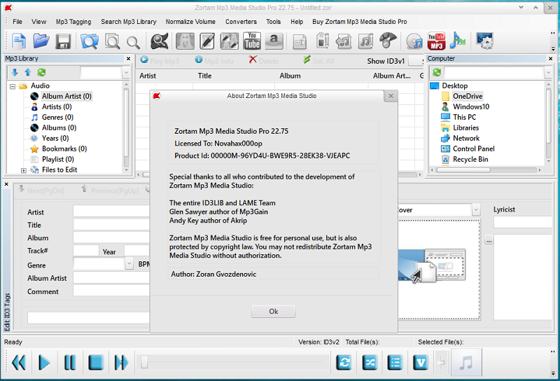This screenshot has height=381, width=560.
Task: Open a library with the folder icon
Action: [x=41, y=41]
